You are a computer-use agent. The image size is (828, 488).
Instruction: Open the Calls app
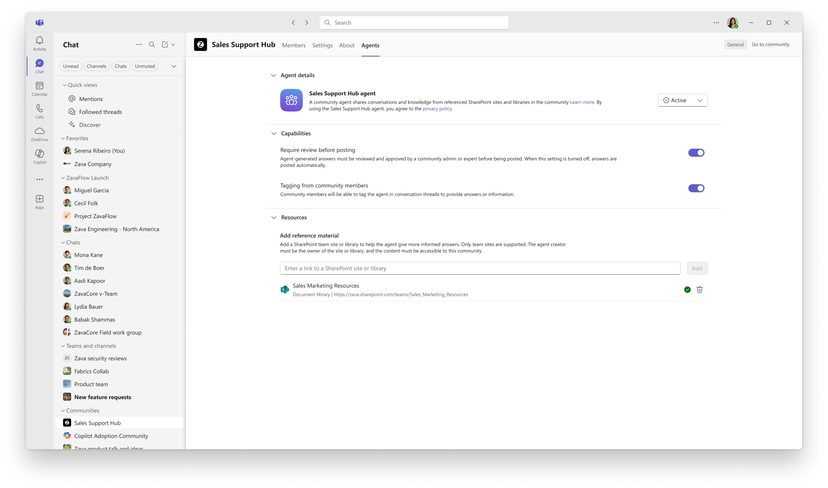click(x=40, y=112)
